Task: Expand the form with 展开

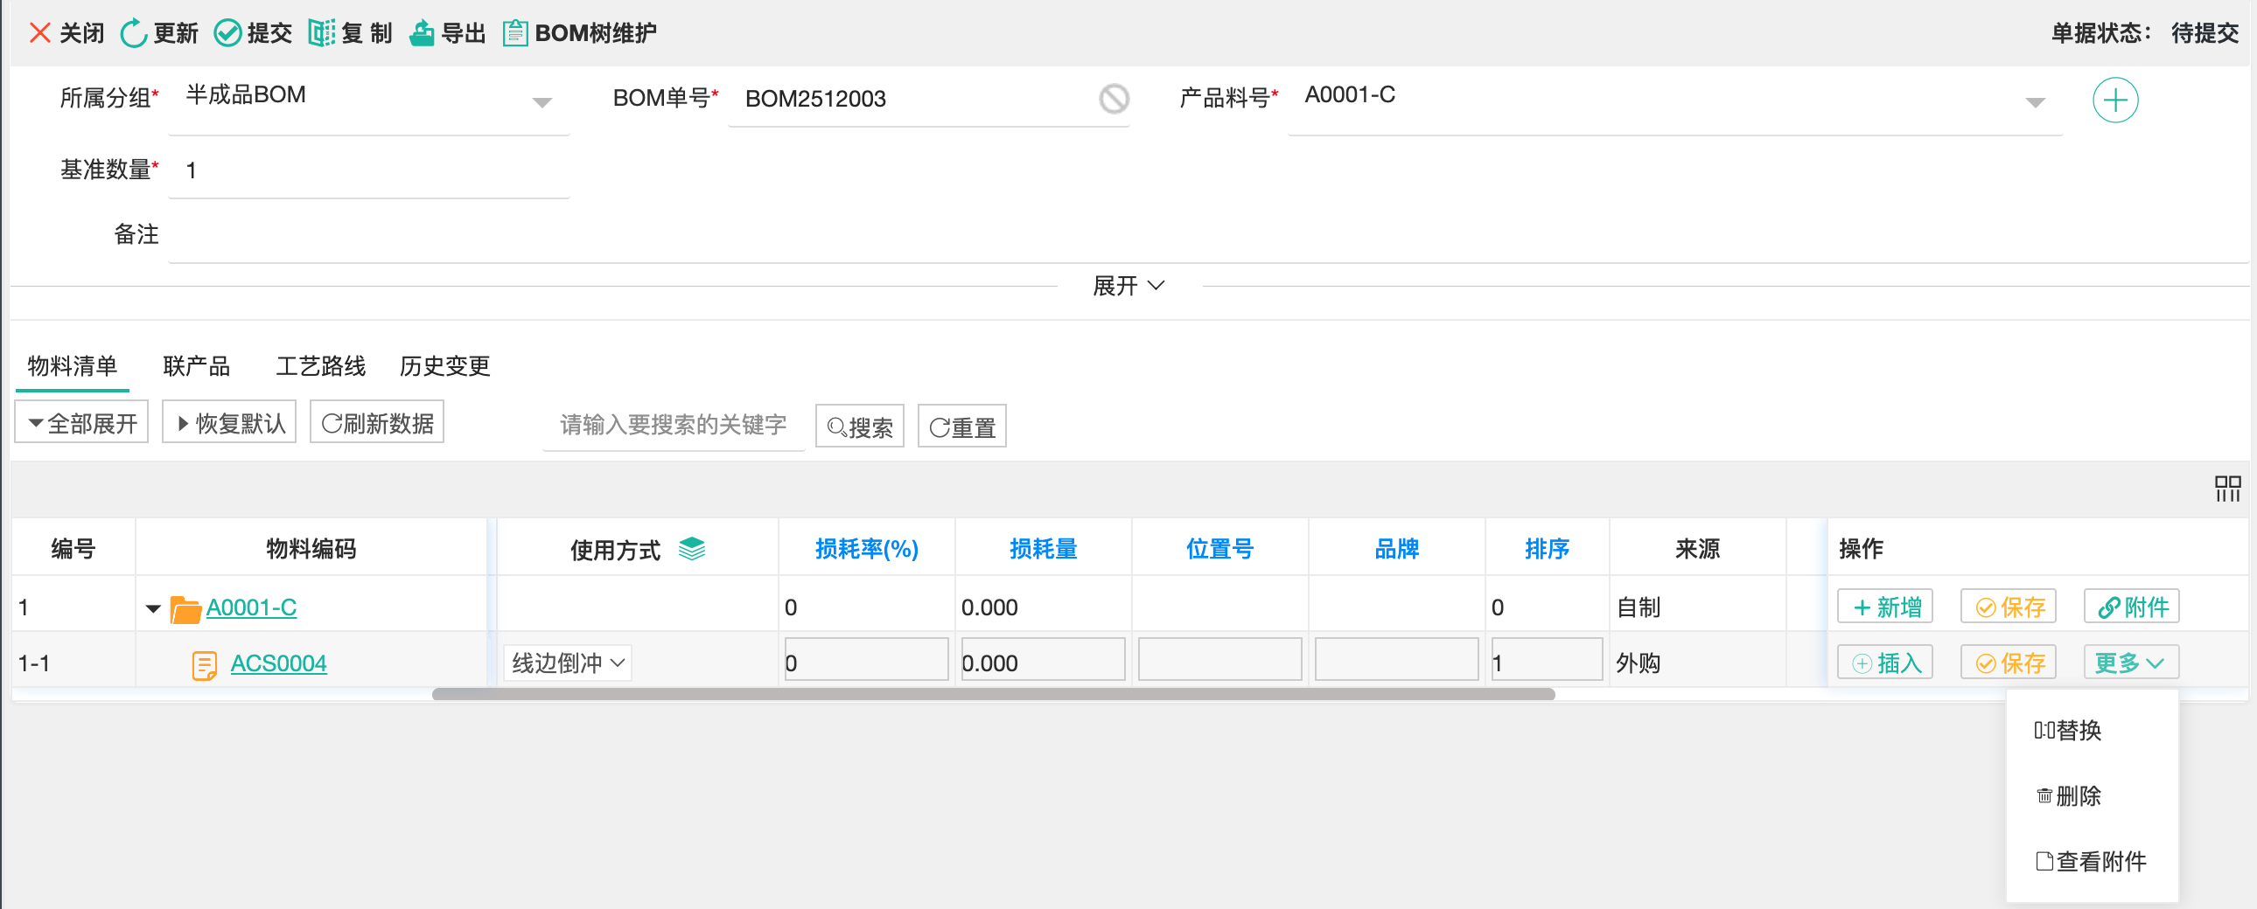Action: (x=1128, y=286)
